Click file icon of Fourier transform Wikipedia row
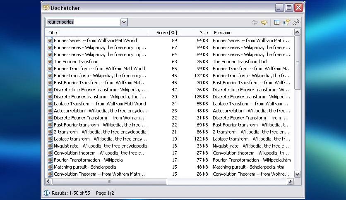 coord(50,76)
